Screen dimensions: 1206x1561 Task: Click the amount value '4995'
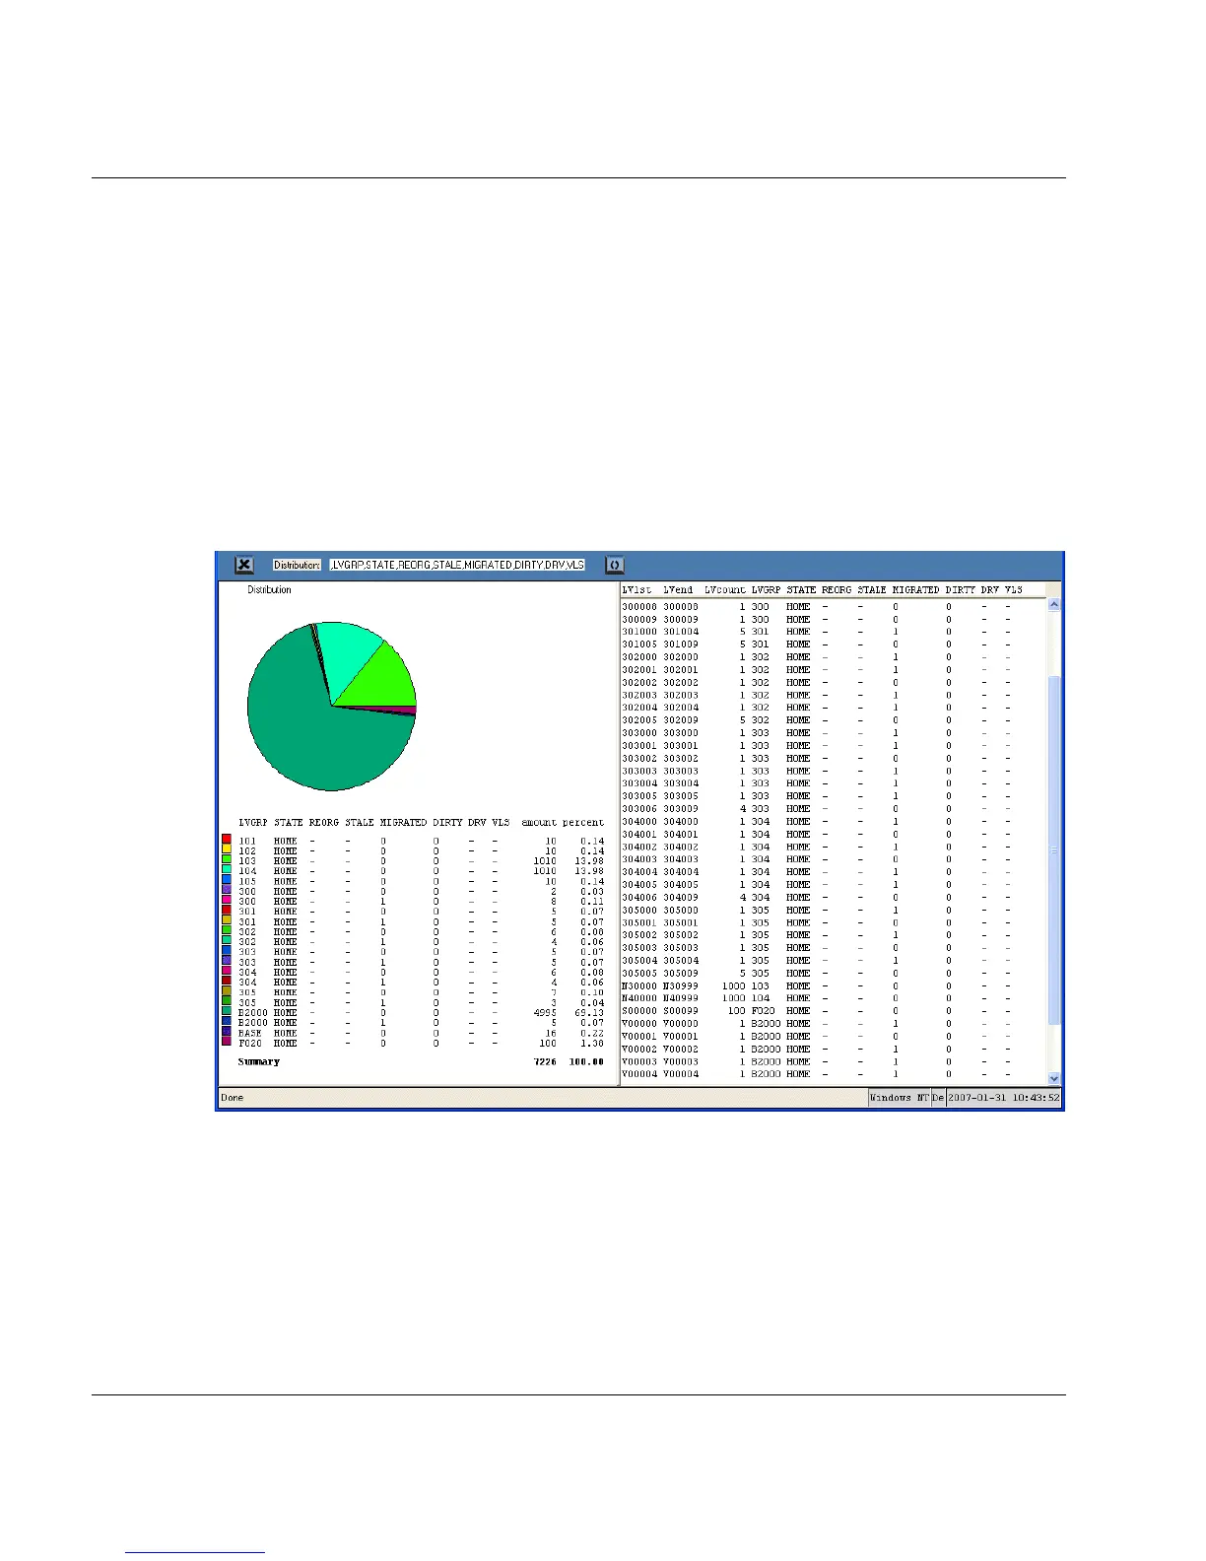point(545,1013)
